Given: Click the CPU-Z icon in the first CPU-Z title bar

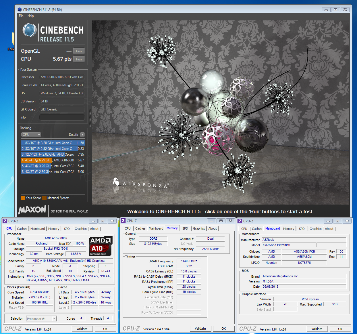Looking at the screenshot, I should pyautogui.click(x=5, y=221).
